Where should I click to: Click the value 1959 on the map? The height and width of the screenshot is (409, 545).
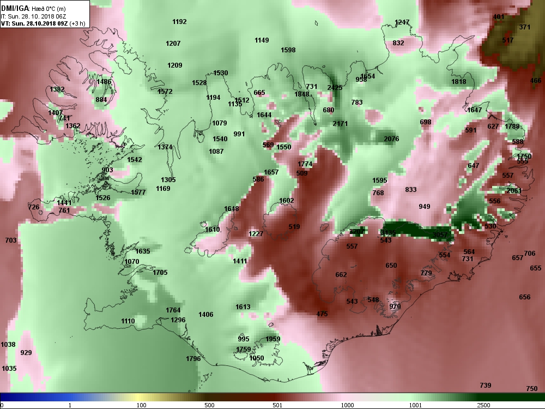(x=273, y=339)
